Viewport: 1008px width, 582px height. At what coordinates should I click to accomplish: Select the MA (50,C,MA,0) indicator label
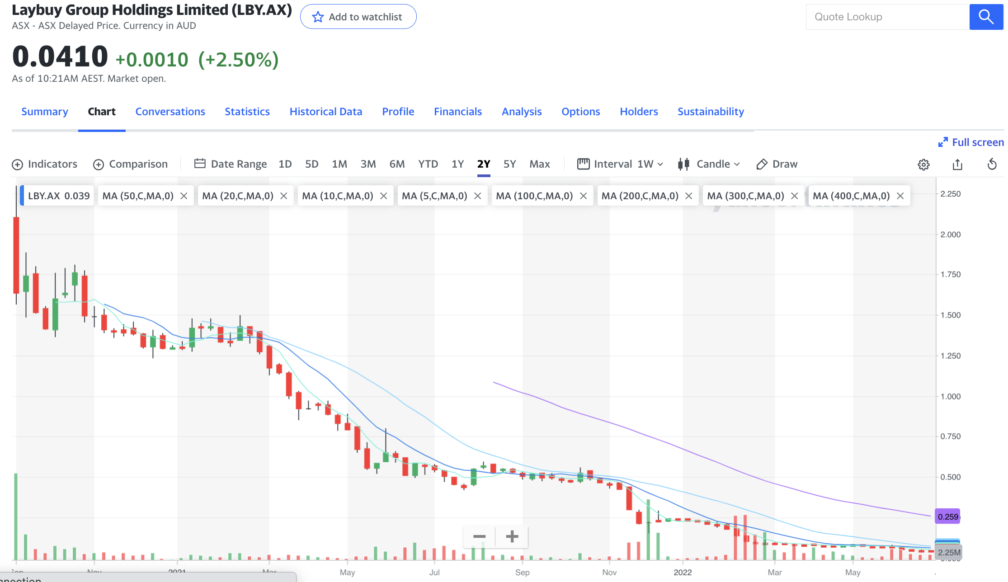pyautogui.click(x=138, y=196)
